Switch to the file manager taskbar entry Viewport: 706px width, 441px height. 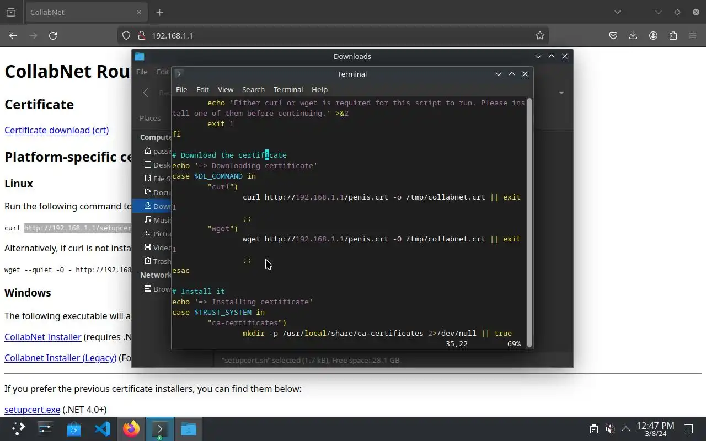(189, 429)
